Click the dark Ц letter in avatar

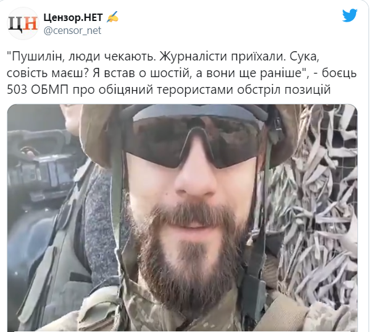coord(17,24)
